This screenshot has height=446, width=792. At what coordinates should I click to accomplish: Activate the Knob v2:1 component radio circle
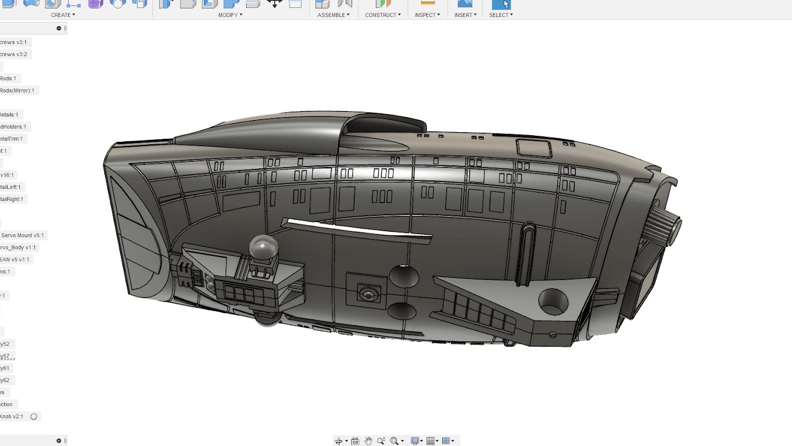point(34,416)
